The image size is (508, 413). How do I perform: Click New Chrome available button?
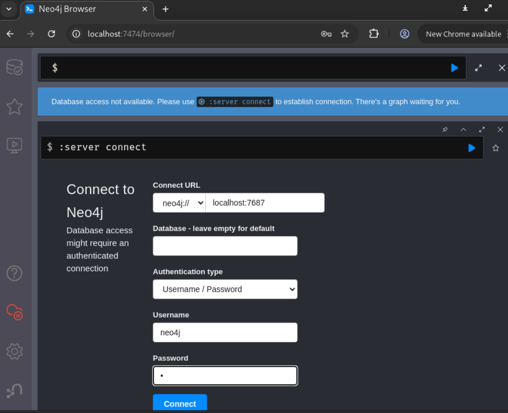pyautogui.click(x=463, y=34)
